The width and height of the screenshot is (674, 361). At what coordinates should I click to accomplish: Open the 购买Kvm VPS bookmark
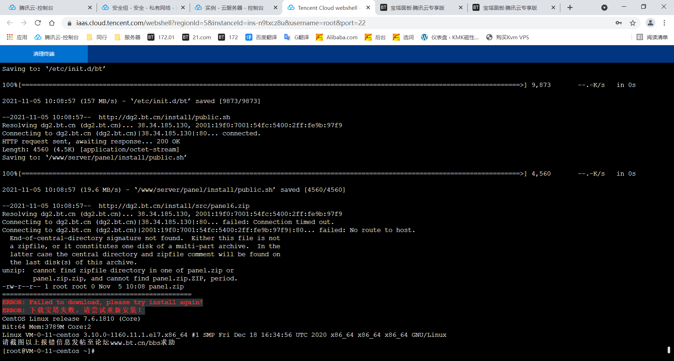(x=508, y=37)
